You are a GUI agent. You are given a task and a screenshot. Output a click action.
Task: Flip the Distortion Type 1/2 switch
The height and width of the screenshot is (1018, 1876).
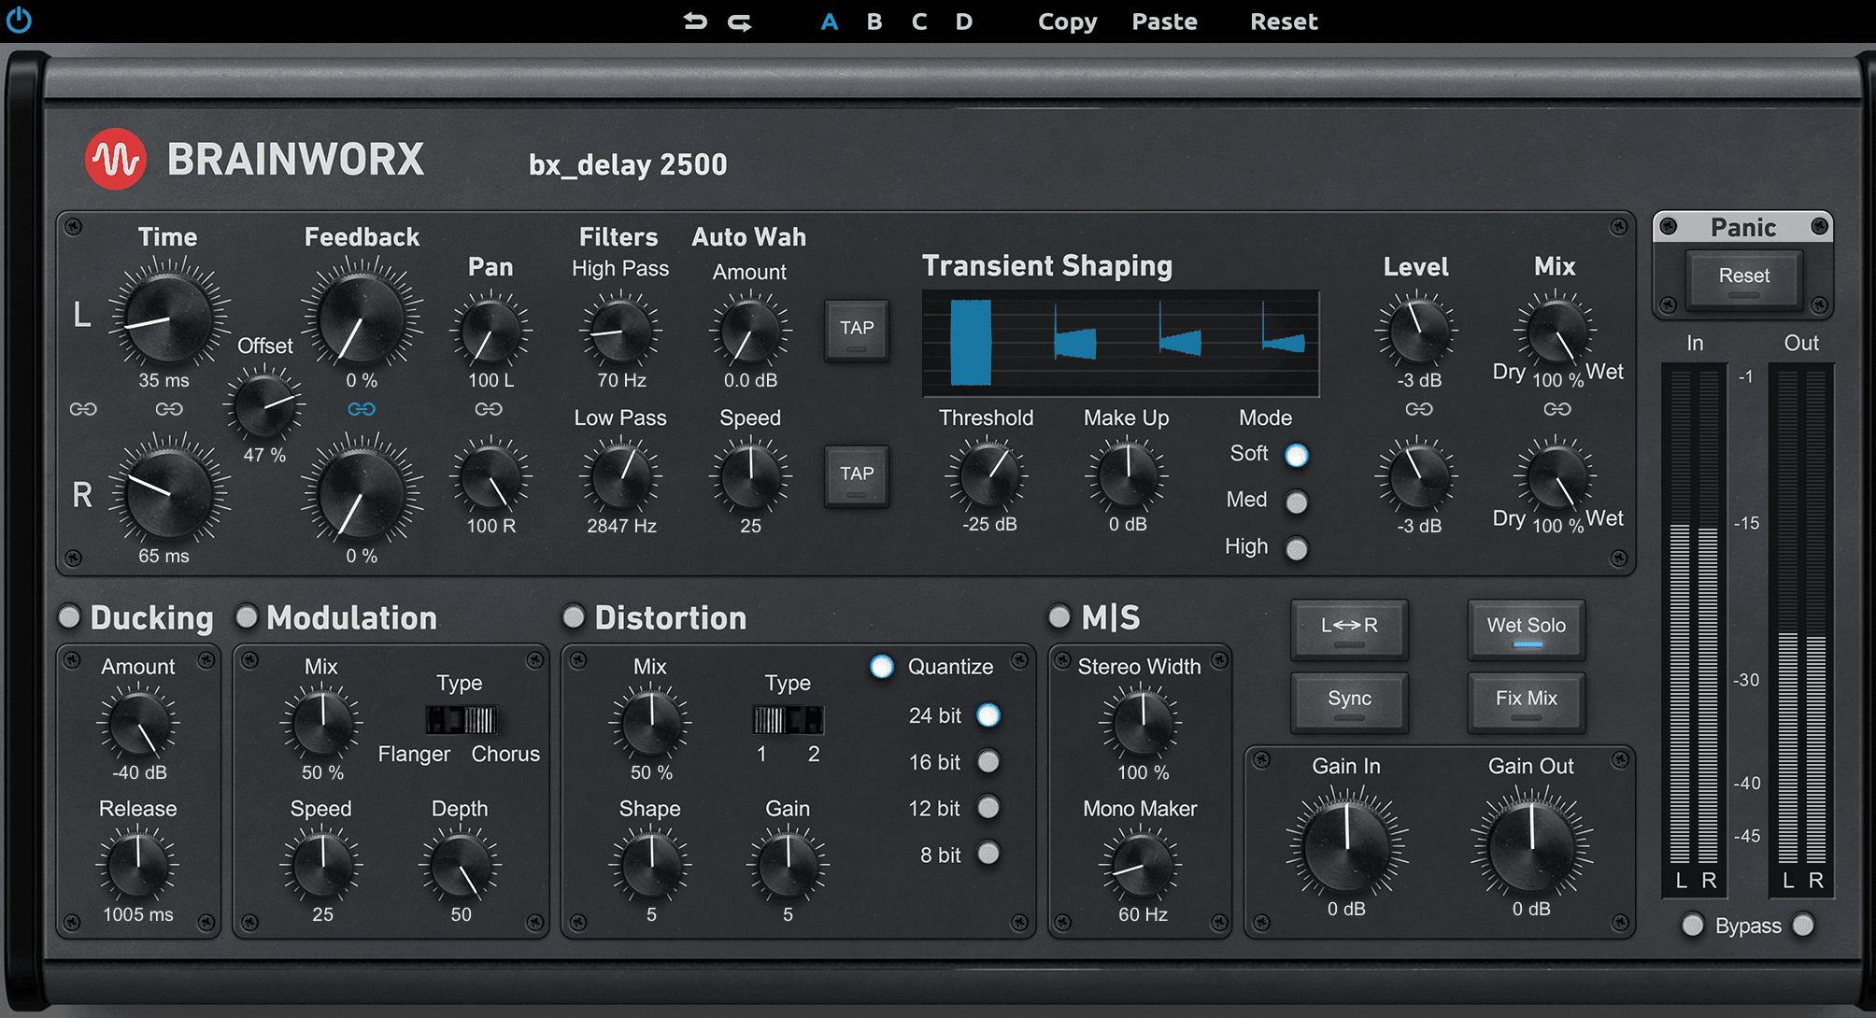click(789, 720)
